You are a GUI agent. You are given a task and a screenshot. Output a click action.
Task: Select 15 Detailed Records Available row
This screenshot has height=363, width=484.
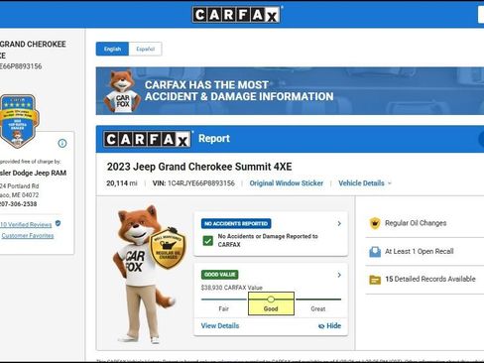424,279
